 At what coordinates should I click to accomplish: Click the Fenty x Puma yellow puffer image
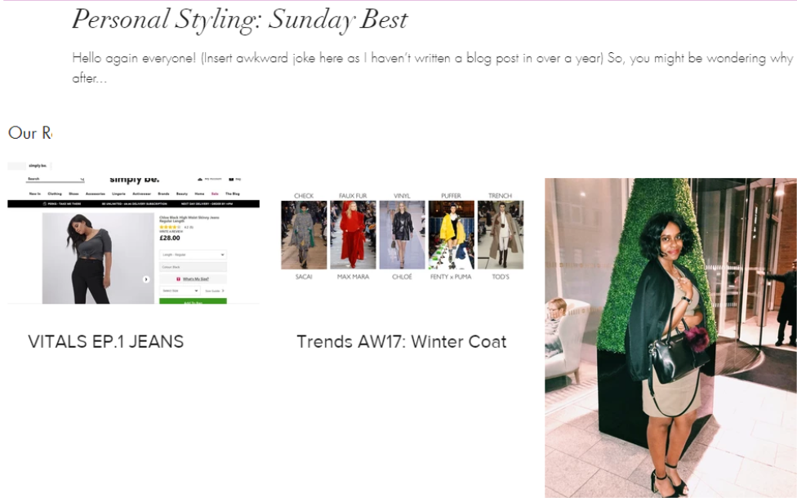(x=452, y=235)
